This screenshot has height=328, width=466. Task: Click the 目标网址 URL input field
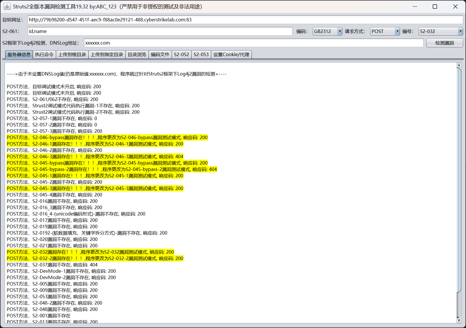(x=245, y=20)
